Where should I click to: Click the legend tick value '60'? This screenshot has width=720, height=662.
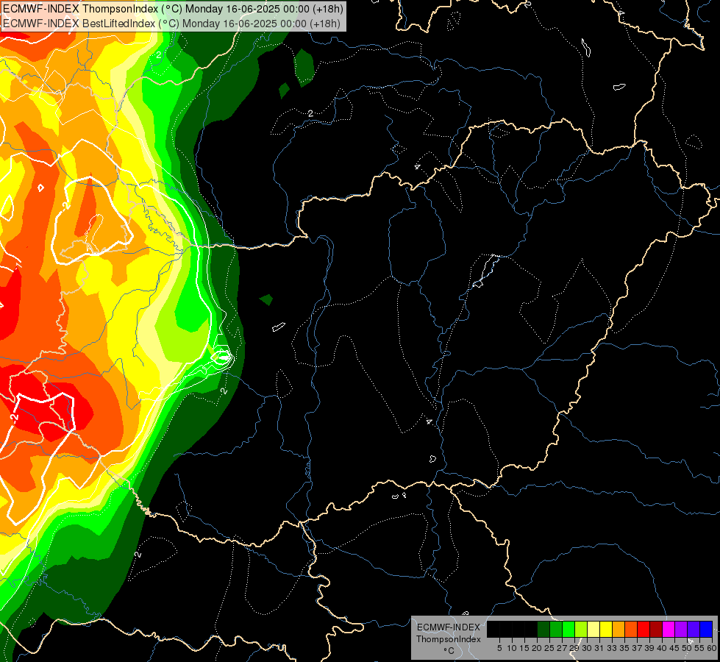712,648
